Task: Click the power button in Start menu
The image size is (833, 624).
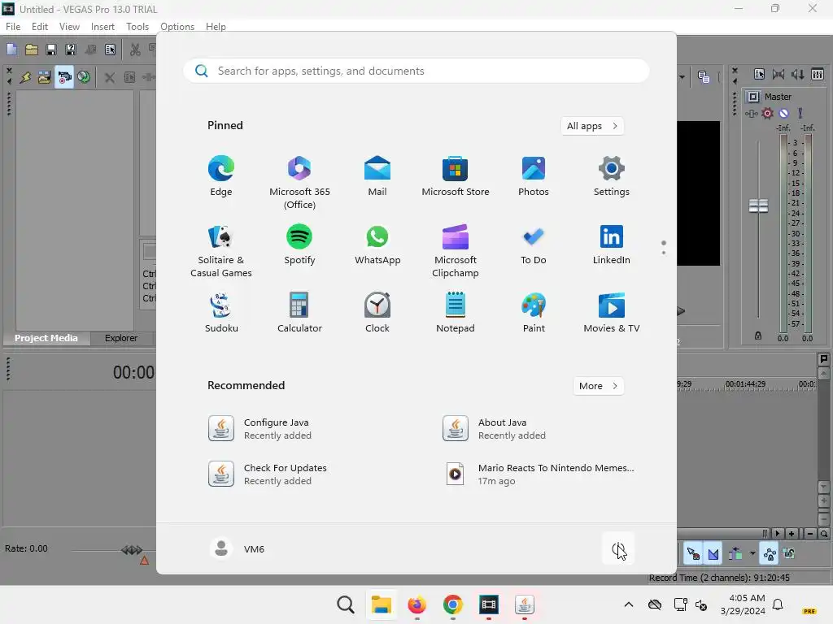Action: [618, 549]
